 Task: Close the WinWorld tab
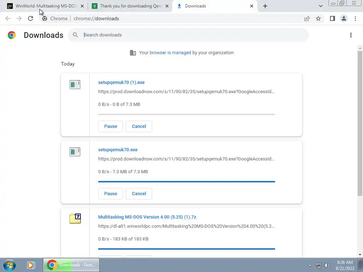point(82,6)
